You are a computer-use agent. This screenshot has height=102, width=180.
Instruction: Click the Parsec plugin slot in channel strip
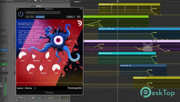tap(4, 50)
